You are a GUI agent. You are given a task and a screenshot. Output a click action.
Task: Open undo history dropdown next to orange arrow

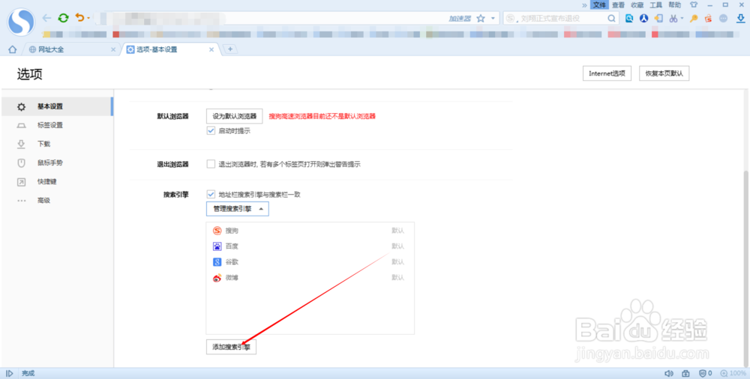(x=88, y=19)
